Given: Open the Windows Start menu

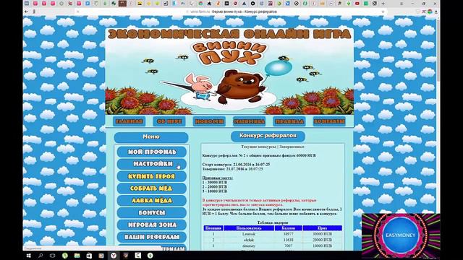Looking at the screenshot, I should point(29,256).
